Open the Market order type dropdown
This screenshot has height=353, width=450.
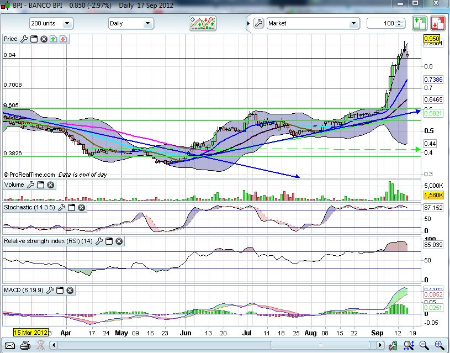pos(313,23)
